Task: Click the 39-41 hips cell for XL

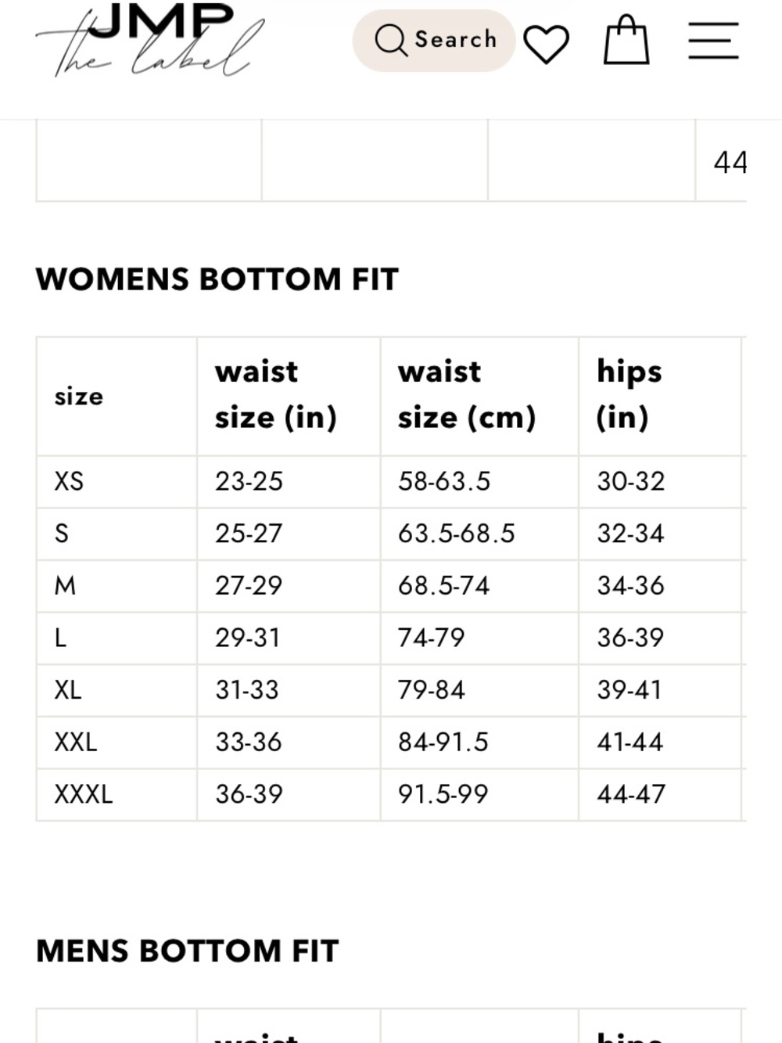Action: tap(630, 690)
